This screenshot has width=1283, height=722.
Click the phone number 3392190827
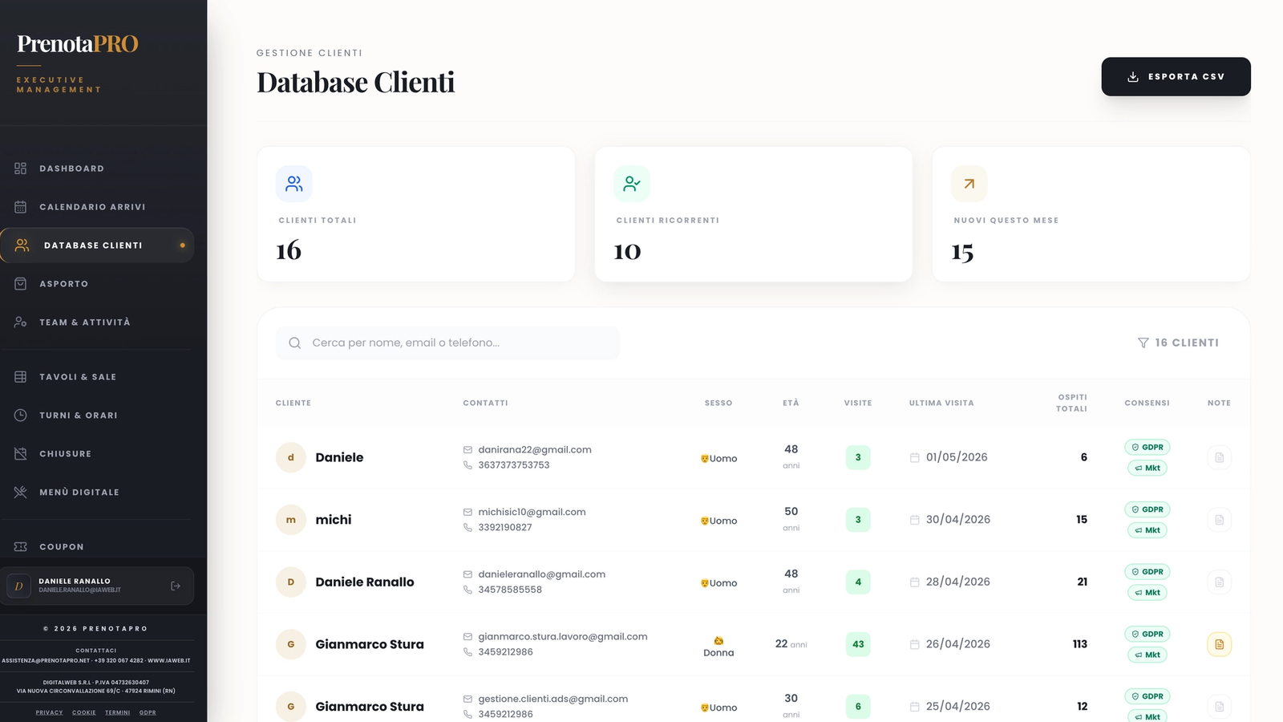point(505,528)
